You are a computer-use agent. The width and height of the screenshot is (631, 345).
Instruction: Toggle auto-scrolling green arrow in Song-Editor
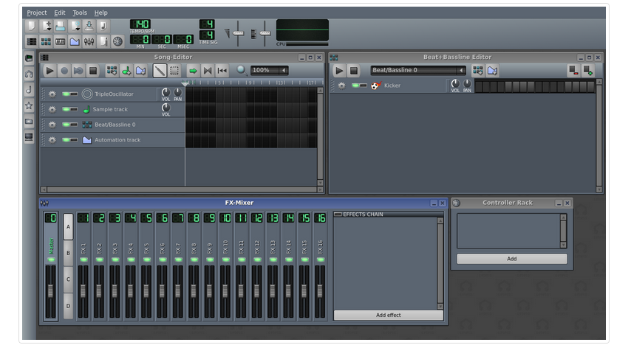point(193,71)
